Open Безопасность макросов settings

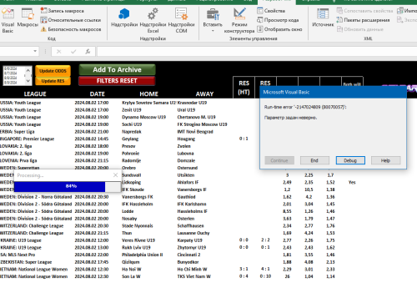pyautogui.click(x=71, y=29)
